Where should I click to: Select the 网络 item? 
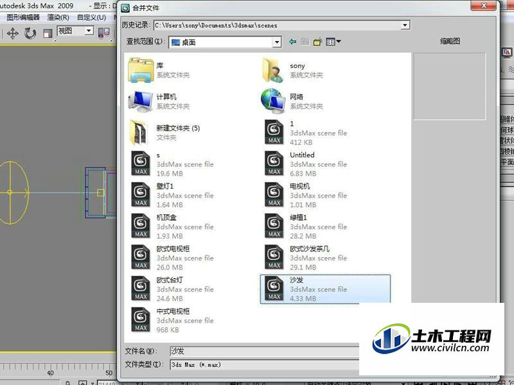292,101
